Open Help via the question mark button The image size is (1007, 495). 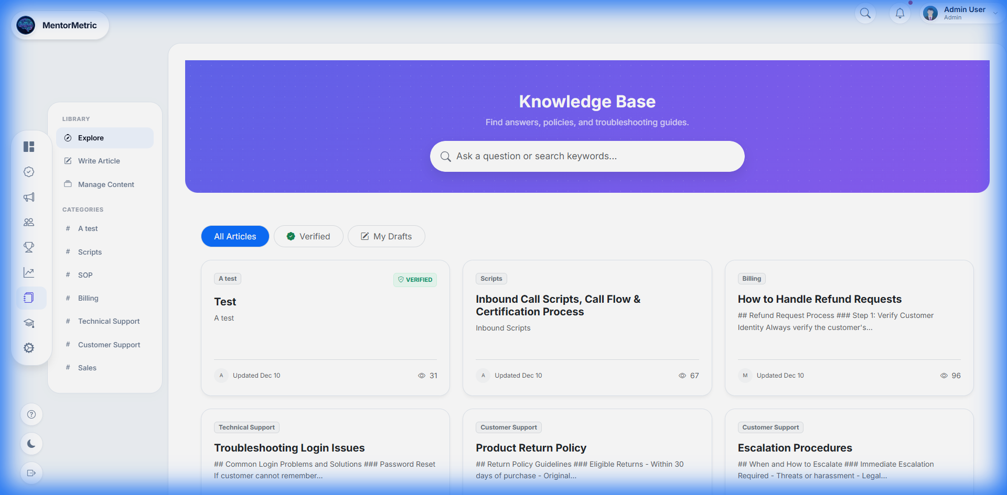(31, 414)
